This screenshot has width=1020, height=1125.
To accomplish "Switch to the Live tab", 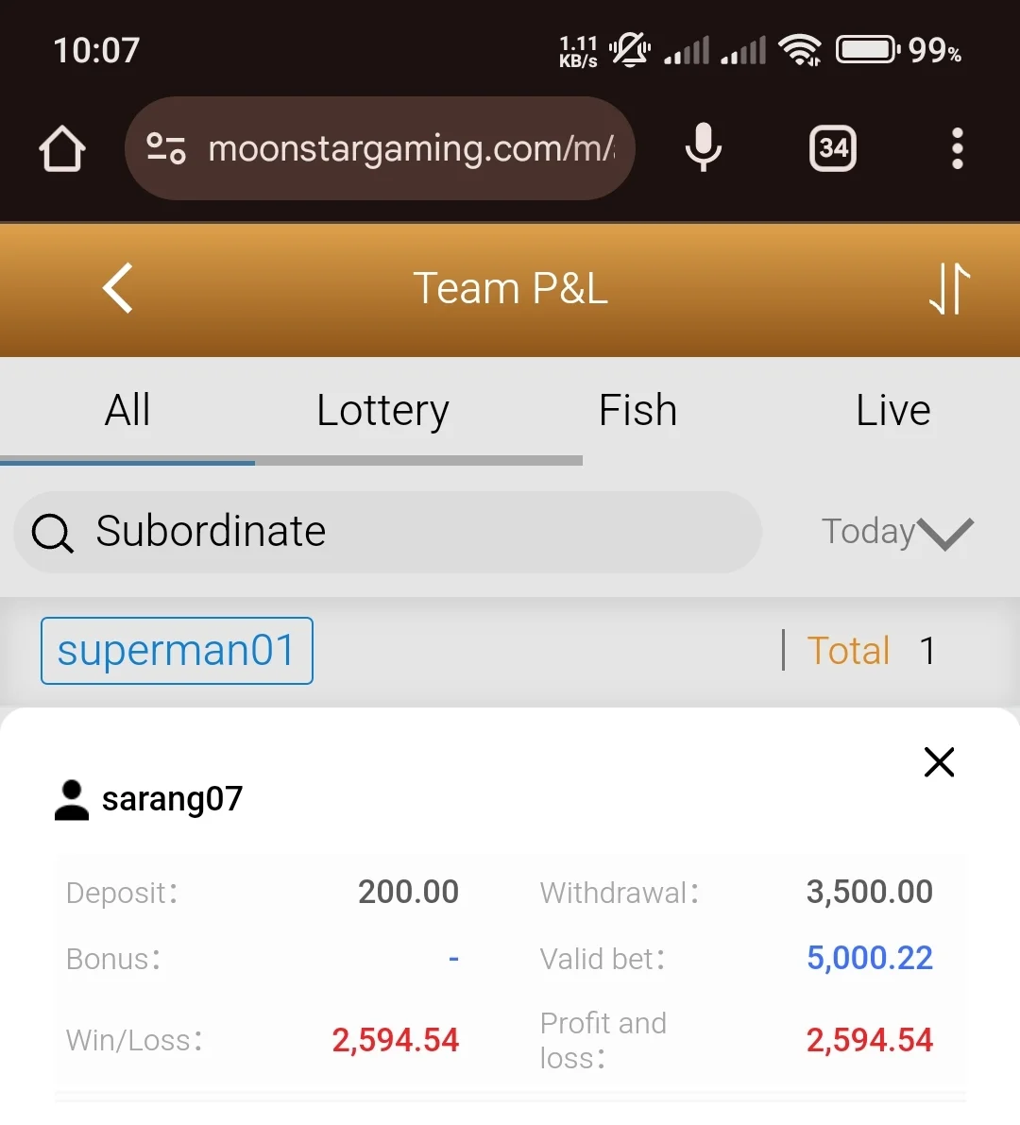I will pyautogui.click(x=893, y=410).
